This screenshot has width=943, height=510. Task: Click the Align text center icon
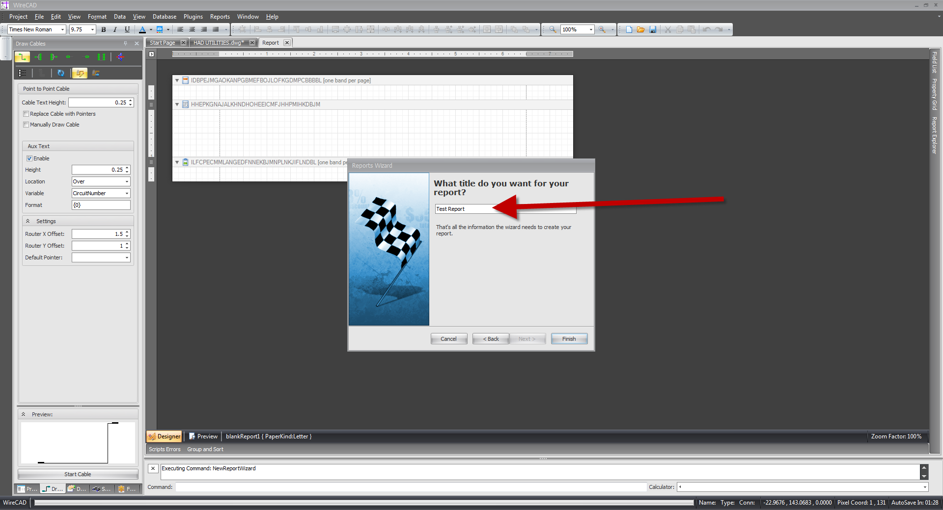(192, 29)
